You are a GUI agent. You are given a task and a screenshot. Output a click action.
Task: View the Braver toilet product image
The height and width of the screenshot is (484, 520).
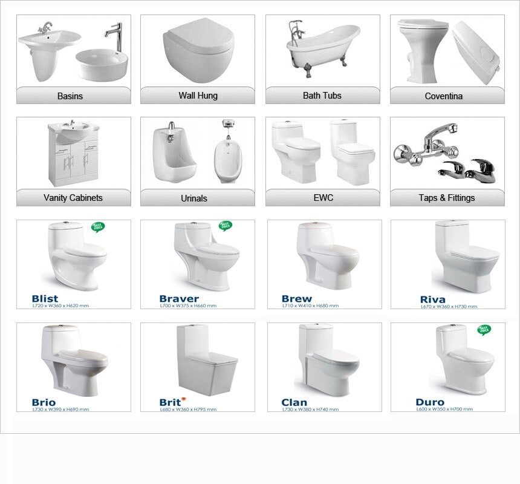pyautogui.click(x=198, y=264)
